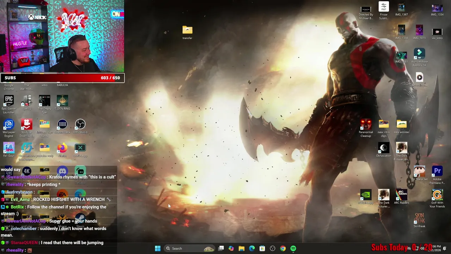The height and width of the screenshot is (254, 451).
Task: Select the Youtube Downloader shortcut
Action: pos(27,128)
